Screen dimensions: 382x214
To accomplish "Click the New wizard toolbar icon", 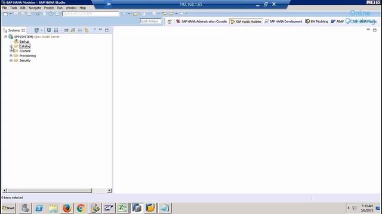I will (x=5, y=14).
